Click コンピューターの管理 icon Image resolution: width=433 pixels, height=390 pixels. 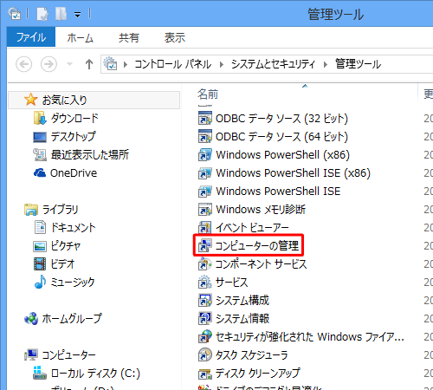coord(205,245)
